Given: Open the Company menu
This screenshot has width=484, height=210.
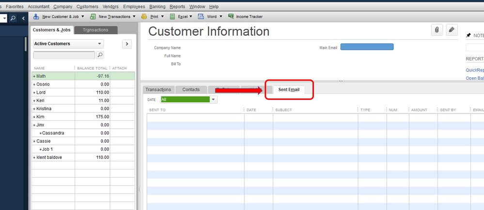Looking at the screenshot, I should tap(63, 6).
